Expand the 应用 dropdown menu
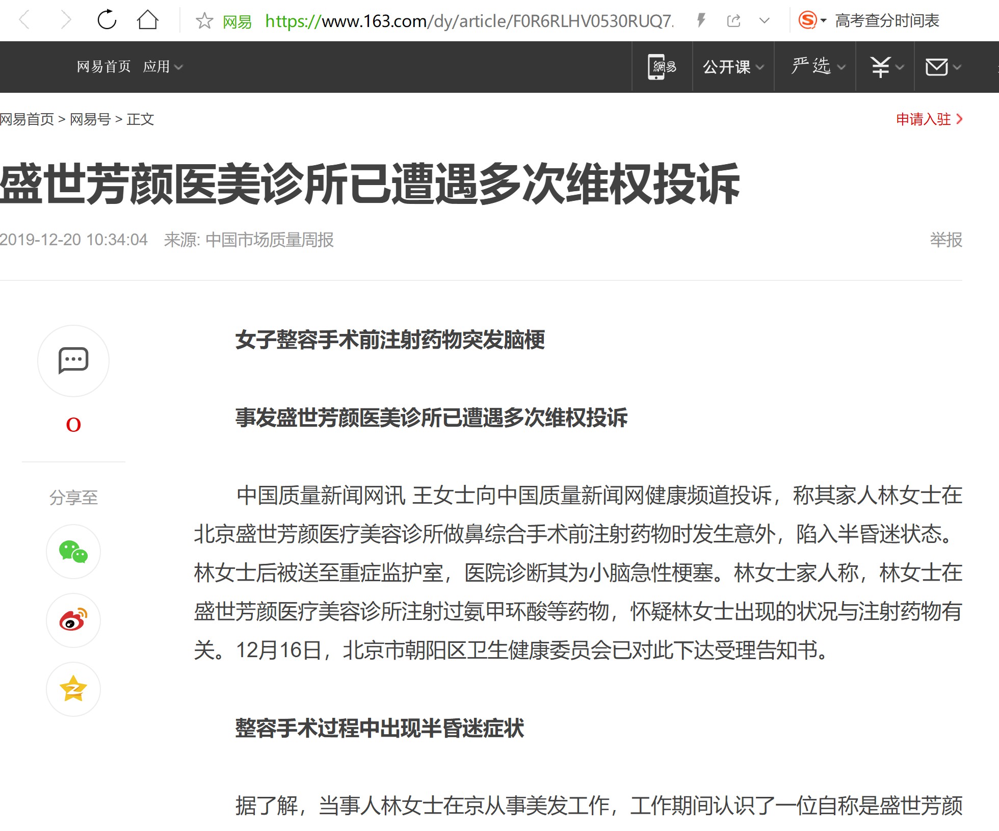 163,66
